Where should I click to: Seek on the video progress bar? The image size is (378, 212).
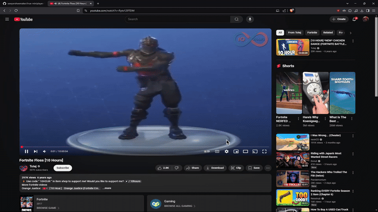pyautogui.click(x=146, y=147)
